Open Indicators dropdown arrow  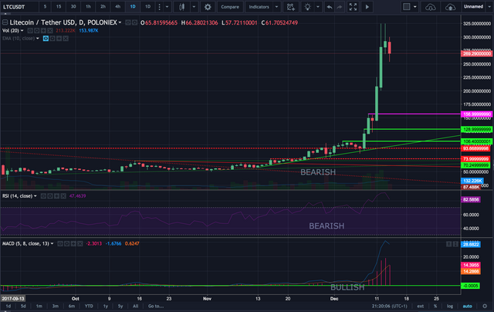click(x=276, y=7)
